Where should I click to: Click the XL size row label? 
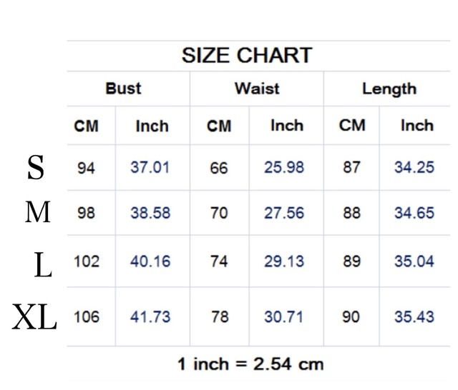click(34, 316)
